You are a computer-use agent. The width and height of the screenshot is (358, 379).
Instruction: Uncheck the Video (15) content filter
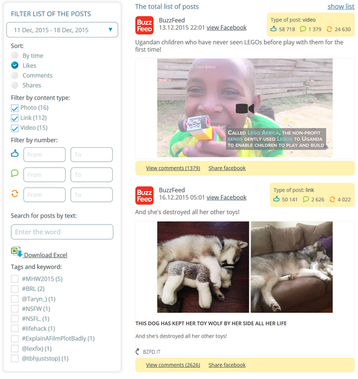tap(15, 128)
